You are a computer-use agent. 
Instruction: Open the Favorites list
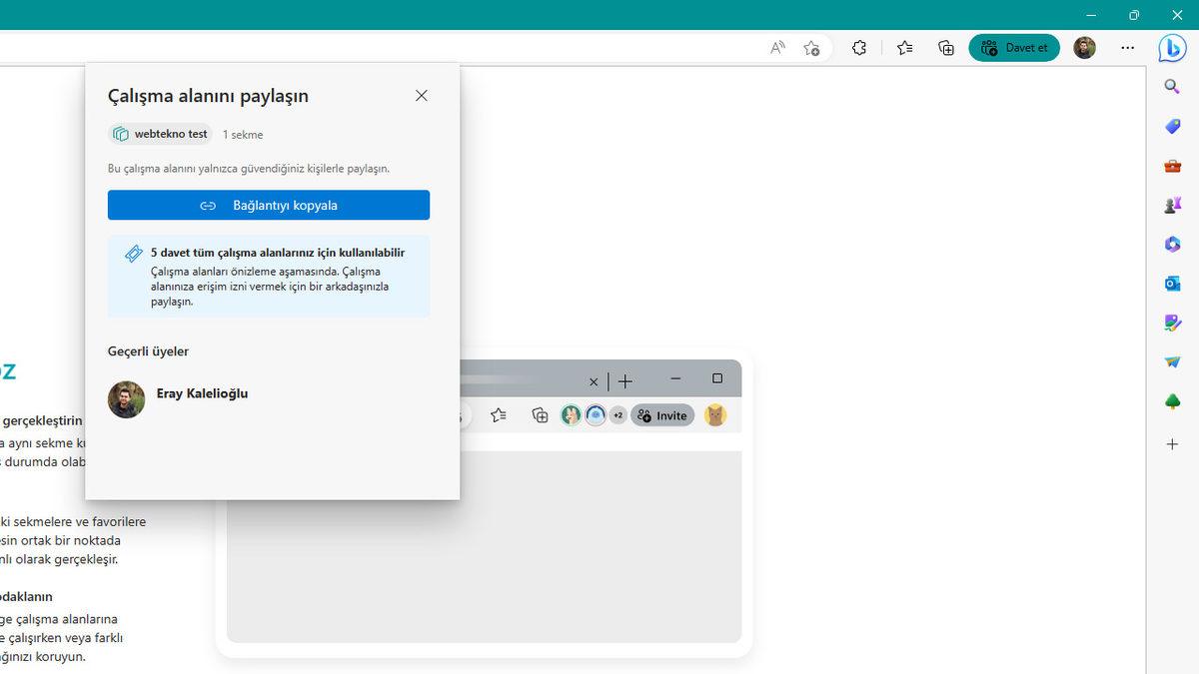click(x=904, y=47)
